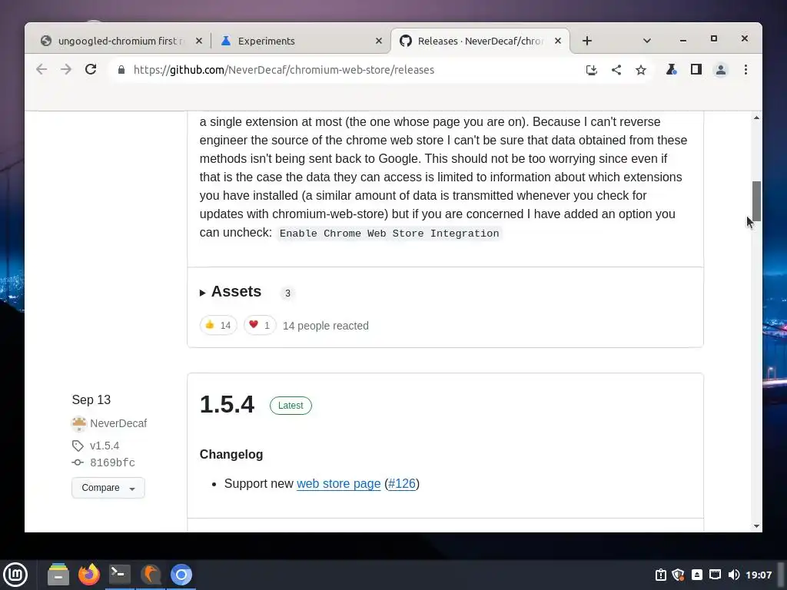
Task: Switch to the Experiments tab
Action: click(x=300, y=41)
